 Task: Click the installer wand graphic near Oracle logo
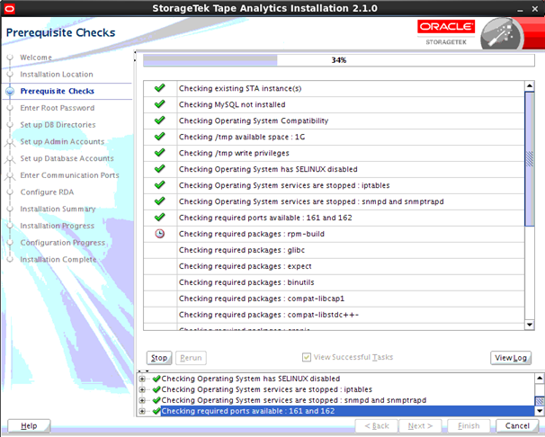(x=502, y=35)
